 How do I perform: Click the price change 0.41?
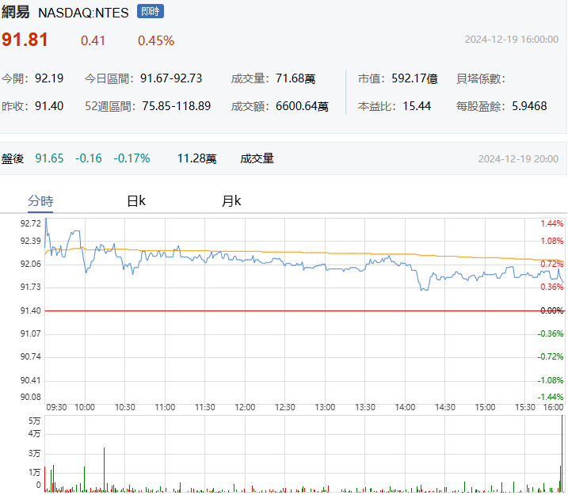coord(93,40)
